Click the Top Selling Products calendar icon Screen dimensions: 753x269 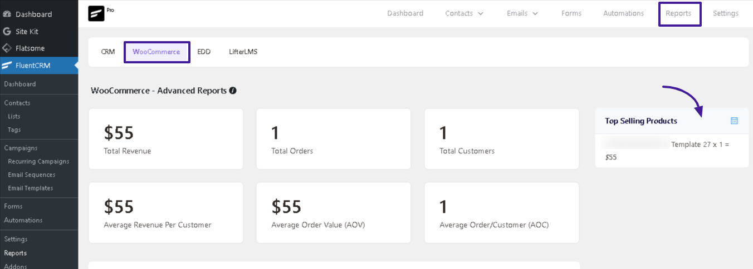pos(734,121)
